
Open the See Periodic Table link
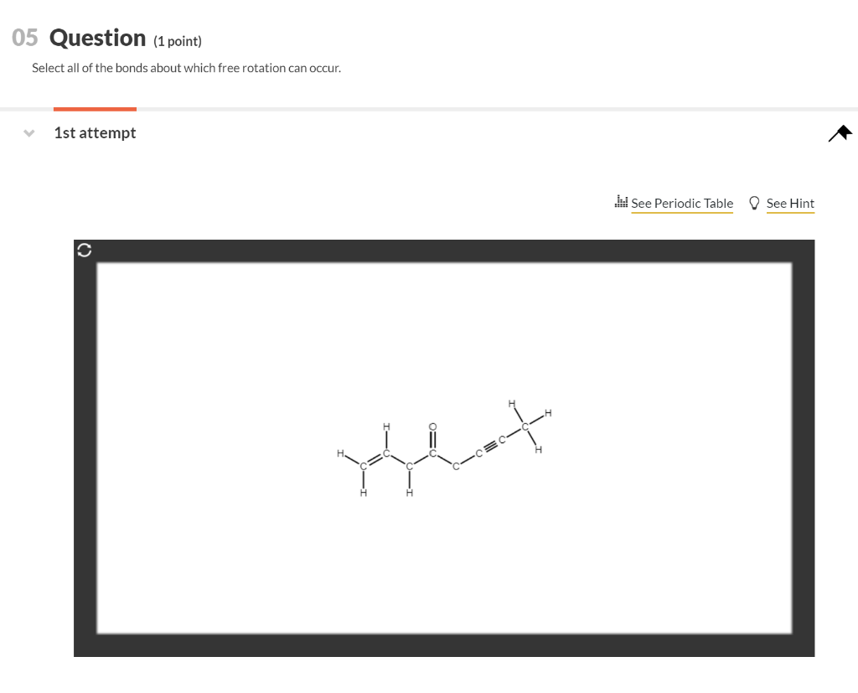tap(682, 203)
